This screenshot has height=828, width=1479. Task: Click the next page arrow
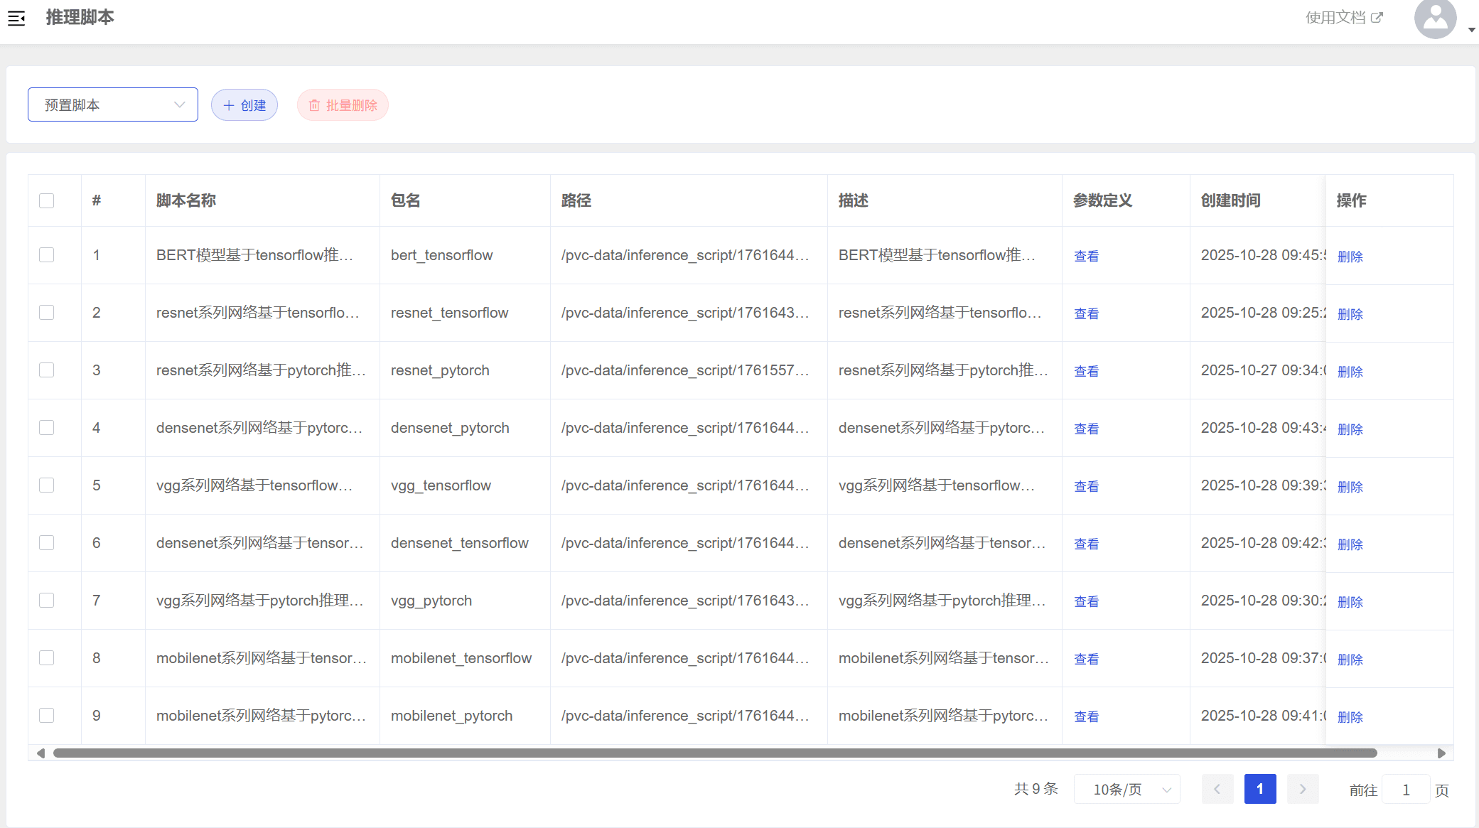pos(1303,789)
